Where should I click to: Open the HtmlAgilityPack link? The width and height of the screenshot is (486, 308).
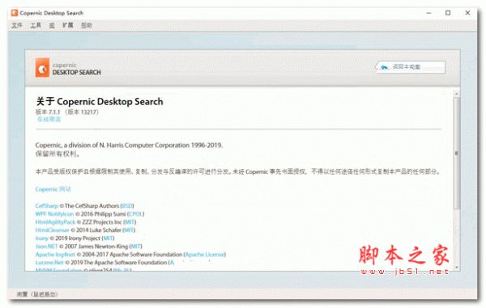pyautogui.click(x=55, y=222)
